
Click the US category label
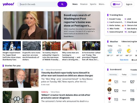point(42,70)
